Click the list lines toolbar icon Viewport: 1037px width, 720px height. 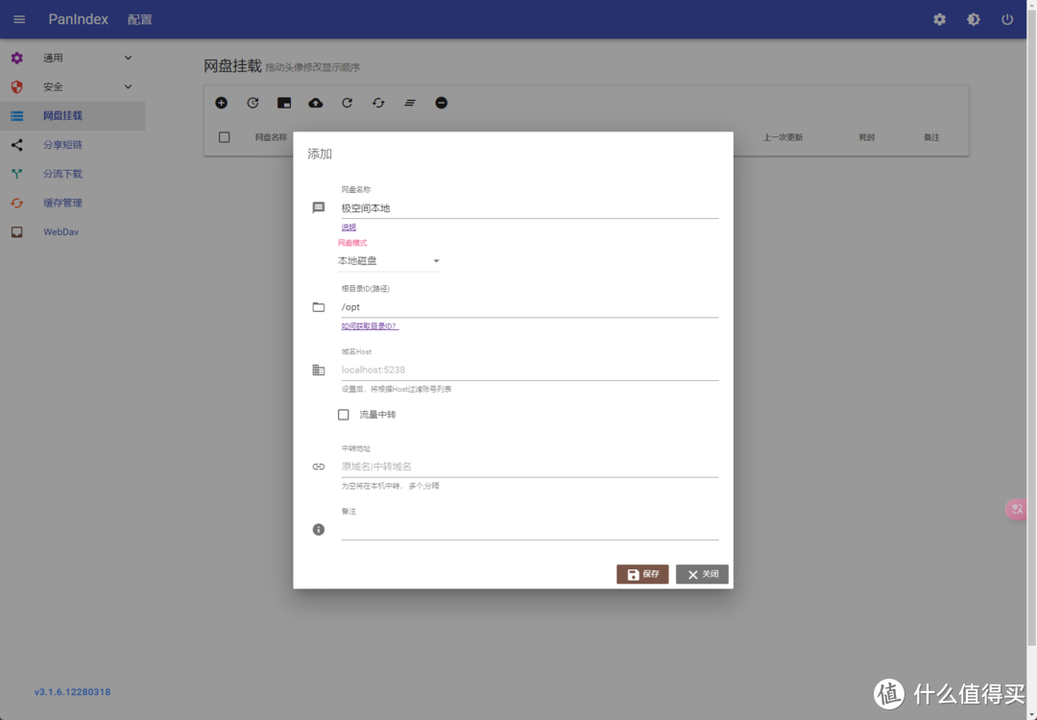pyautogui.click(x=410, y=103)
